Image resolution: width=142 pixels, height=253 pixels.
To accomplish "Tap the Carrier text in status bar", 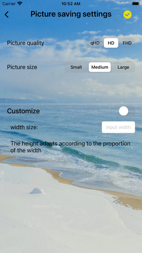I will [9, 4].
